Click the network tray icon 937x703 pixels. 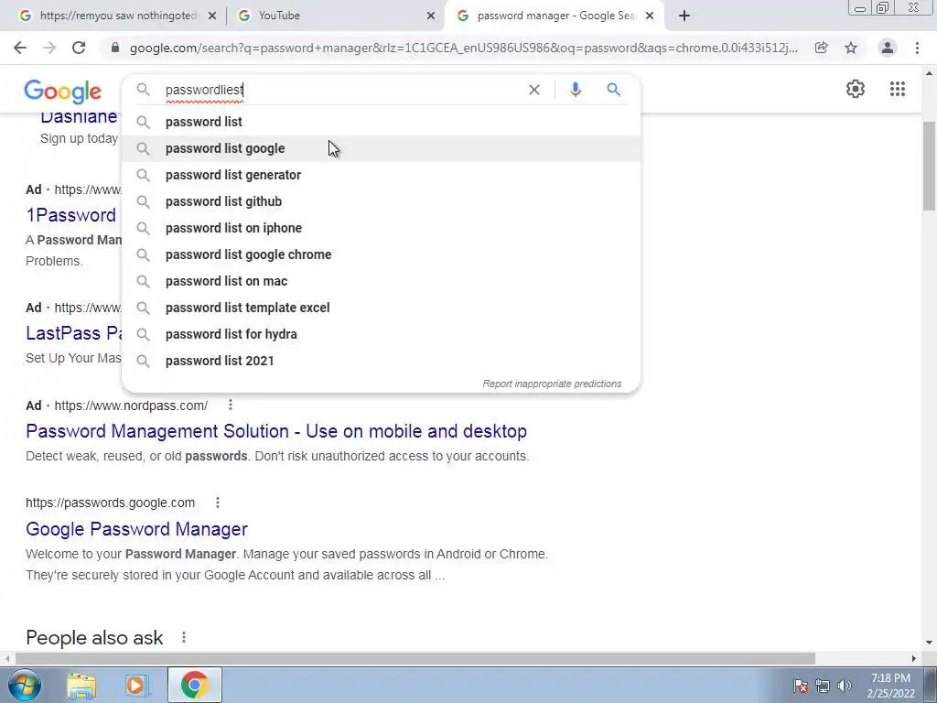coord(823,686)
